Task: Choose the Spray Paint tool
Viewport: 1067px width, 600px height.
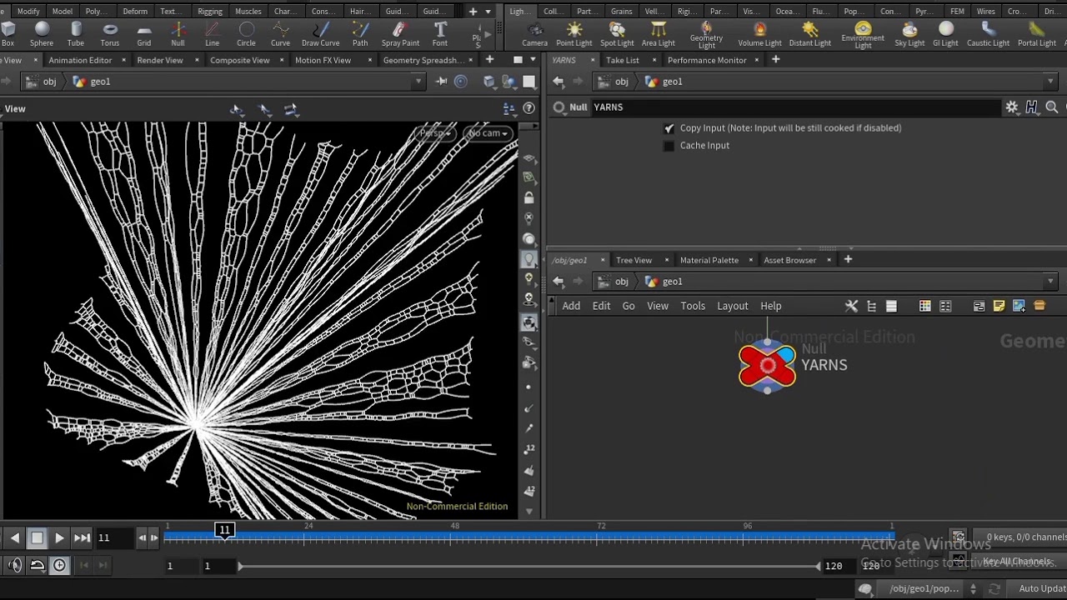Action: click(x=400, y=34)
